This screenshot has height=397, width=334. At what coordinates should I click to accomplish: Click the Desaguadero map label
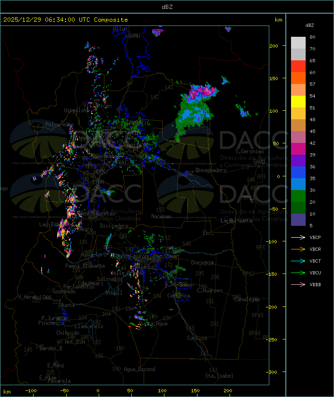coord(211,170)
